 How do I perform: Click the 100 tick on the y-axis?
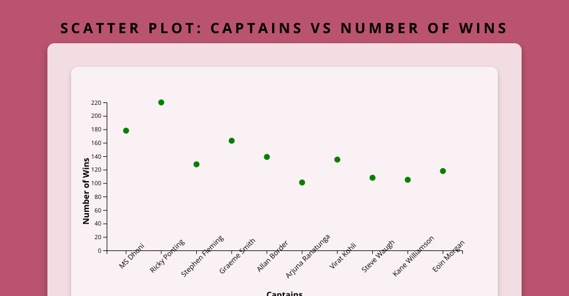click(x=96, y=184)
